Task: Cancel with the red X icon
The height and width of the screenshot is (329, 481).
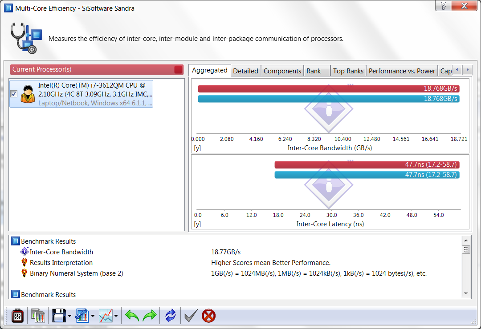Action: (208, 316)
